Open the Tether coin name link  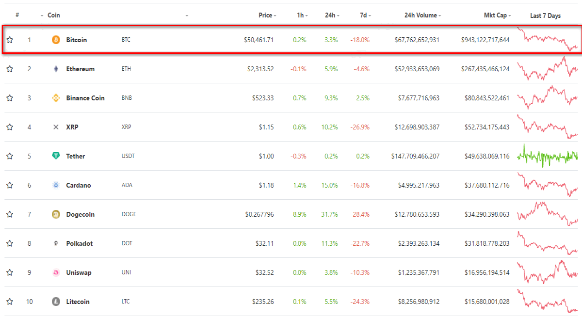76,156
